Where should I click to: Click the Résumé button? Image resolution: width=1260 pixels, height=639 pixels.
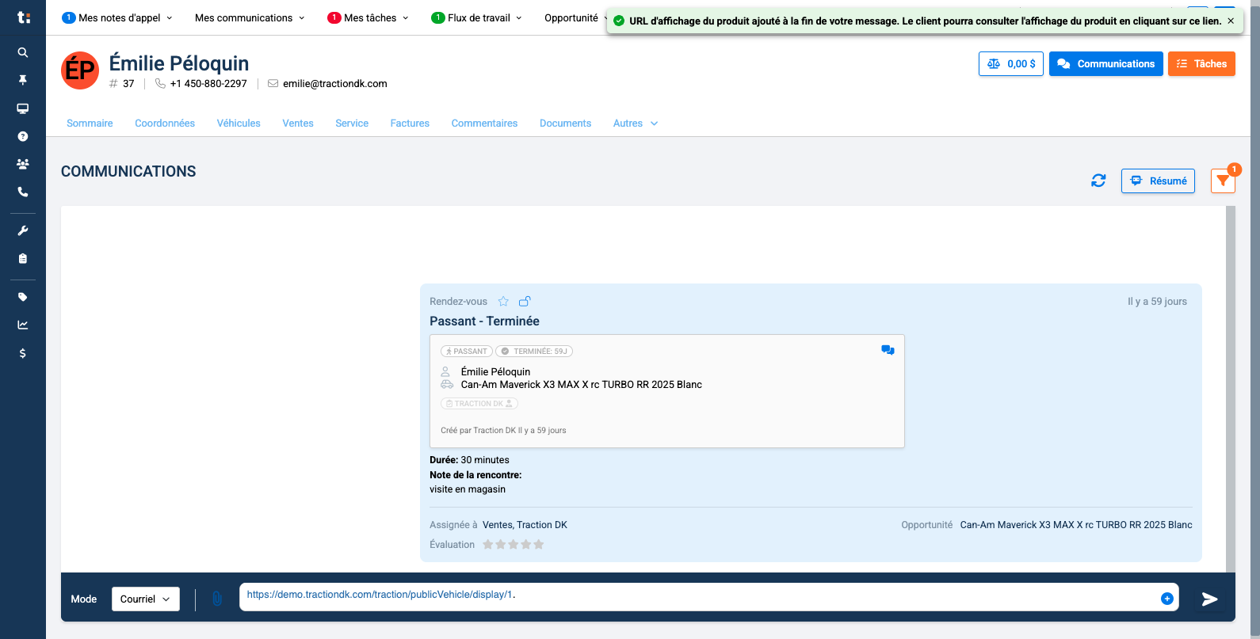point(1158,181)
